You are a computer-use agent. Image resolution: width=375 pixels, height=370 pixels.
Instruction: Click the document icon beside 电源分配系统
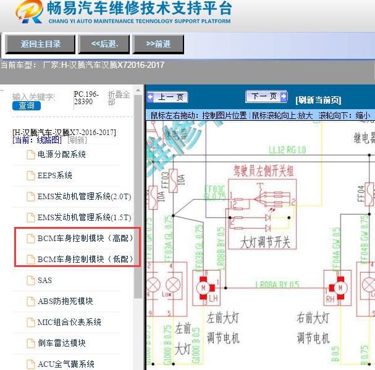click(31, 154)
